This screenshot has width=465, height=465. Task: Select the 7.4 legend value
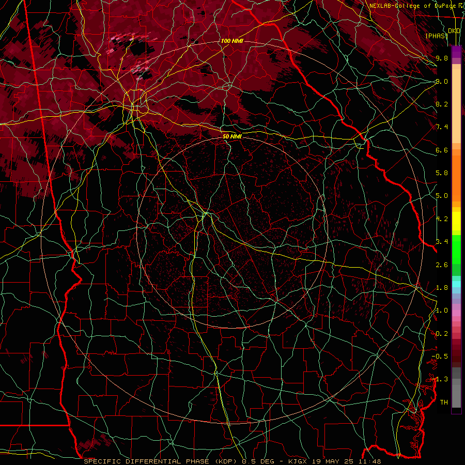tap(442, 127)
